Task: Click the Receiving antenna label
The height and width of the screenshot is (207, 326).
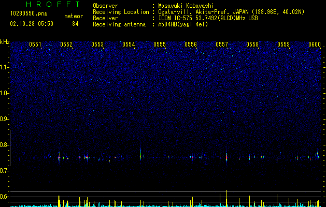Action: tap(119, 24)
